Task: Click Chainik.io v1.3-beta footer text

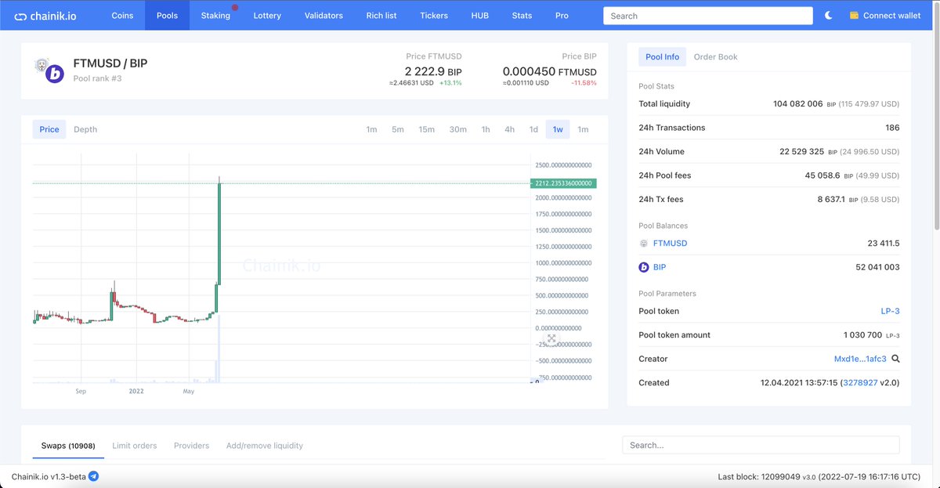Action: pos(48,477)
